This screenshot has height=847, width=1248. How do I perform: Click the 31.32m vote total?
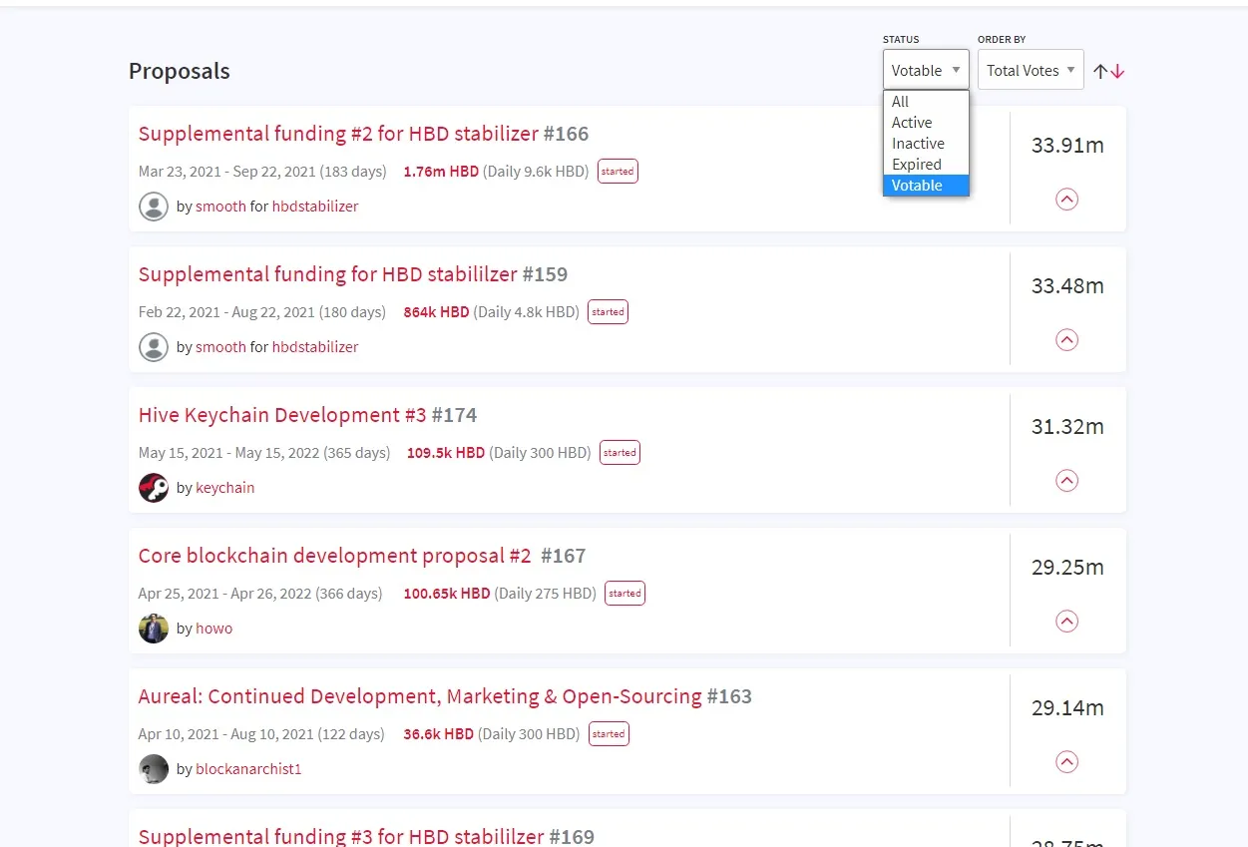(x=1067, y=427)
